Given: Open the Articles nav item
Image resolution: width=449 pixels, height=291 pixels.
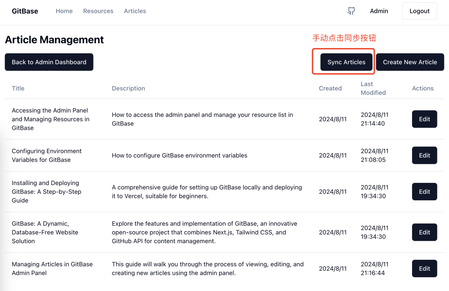Looking at the screenshot, I should pyautogui.click(x=135, y=11).
